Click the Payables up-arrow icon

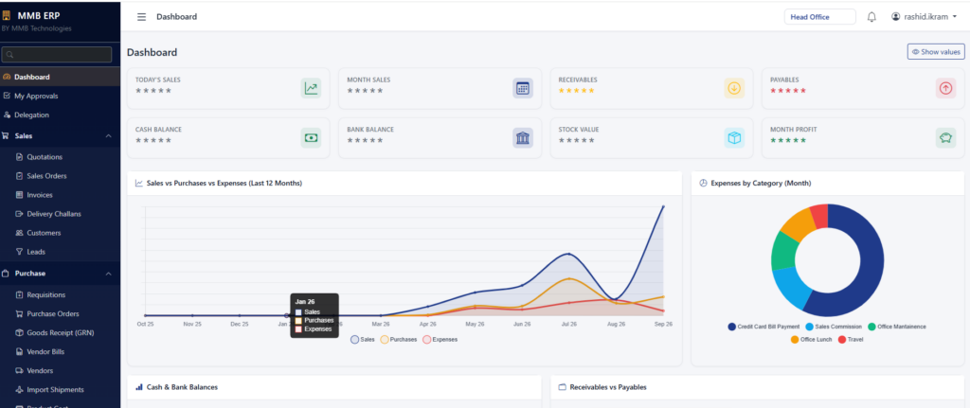click(x=946, y=88)
